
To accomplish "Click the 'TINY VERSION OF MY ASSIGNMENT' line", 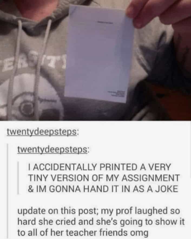I will [x=104, y=178].
